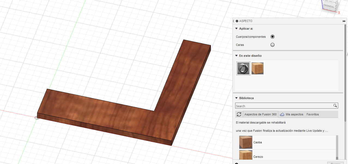Click the Cerezo label in library list
Image resolution: width=348 pixels, height=164 pixels.
click(258, 157)
